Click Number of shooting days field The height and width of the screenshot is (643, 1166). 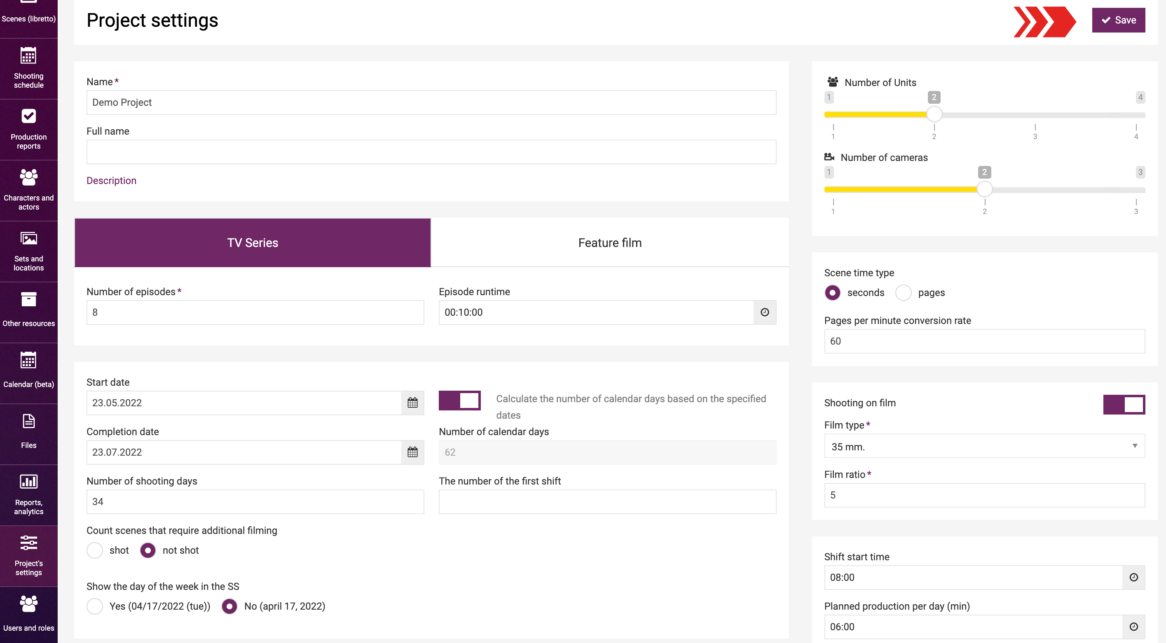point(255,501)
